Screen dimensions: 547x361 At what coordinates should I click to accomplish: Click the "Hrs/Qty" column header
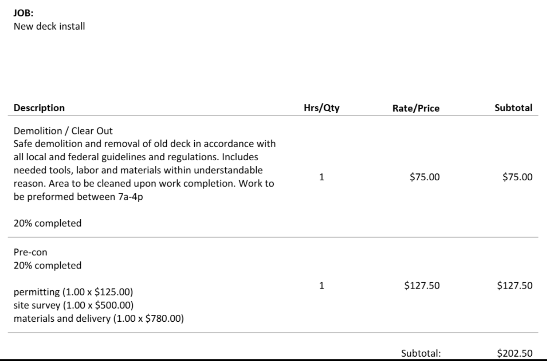click(322, 108)
